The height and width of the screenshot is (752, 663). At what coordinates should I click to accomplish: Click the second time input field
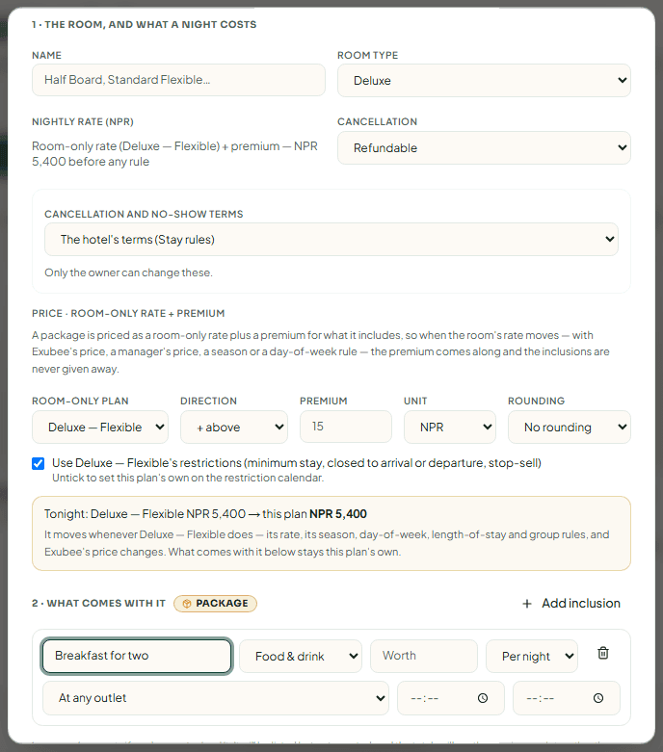567,698
